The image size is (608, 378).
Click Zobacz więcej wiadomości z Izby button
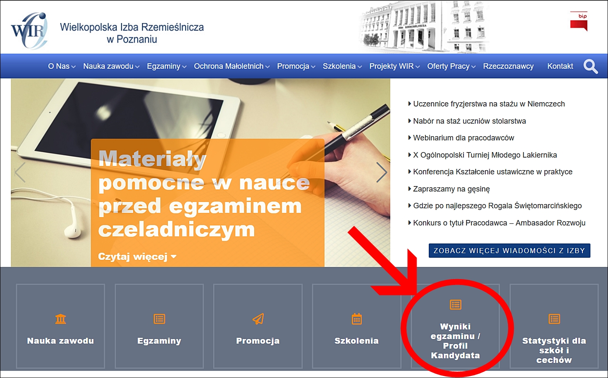510,251
